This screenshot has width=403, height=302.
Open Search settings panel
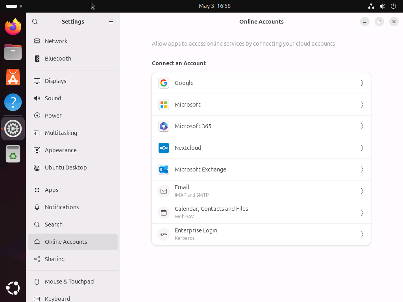(73, 225)
